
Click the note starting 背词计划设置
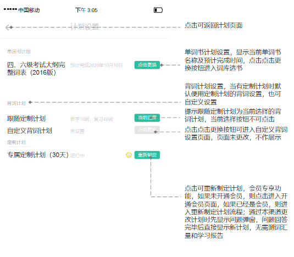(x=232, y=94)
